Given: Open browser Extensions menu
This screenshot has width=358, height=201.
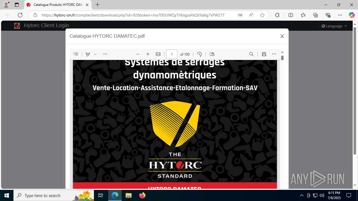Looking at the screenshot, I should point(277,15).
